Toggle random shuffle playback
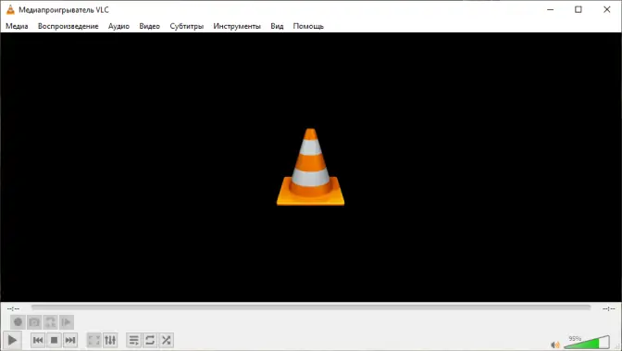Screen dimensions: 622x351 [167, 340]
